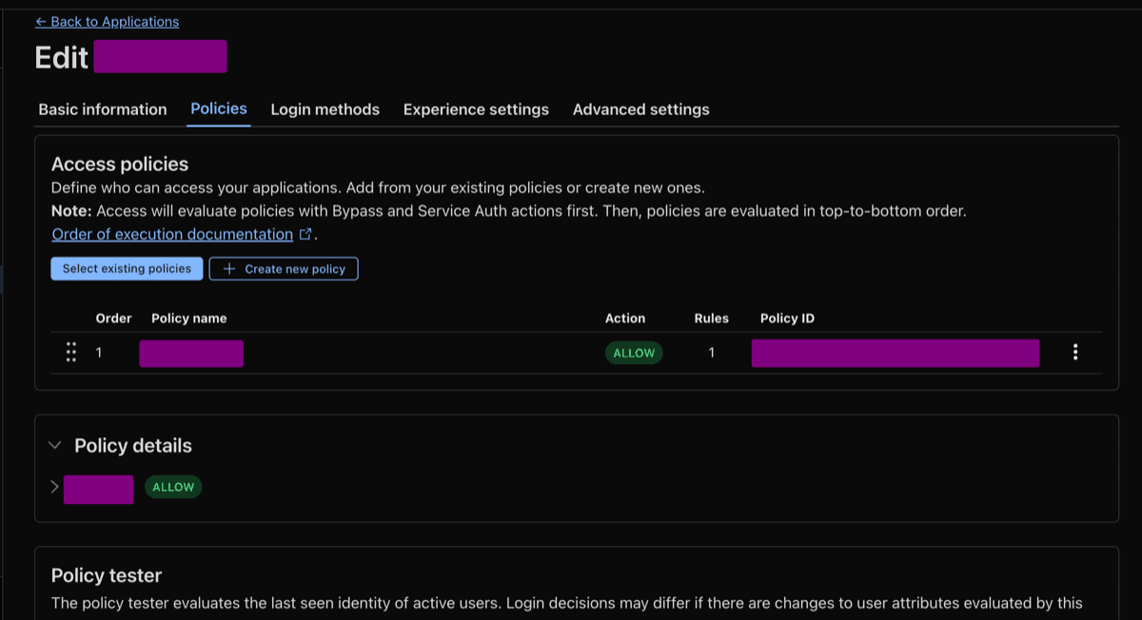Click Create new policy button

pos(284,269)
